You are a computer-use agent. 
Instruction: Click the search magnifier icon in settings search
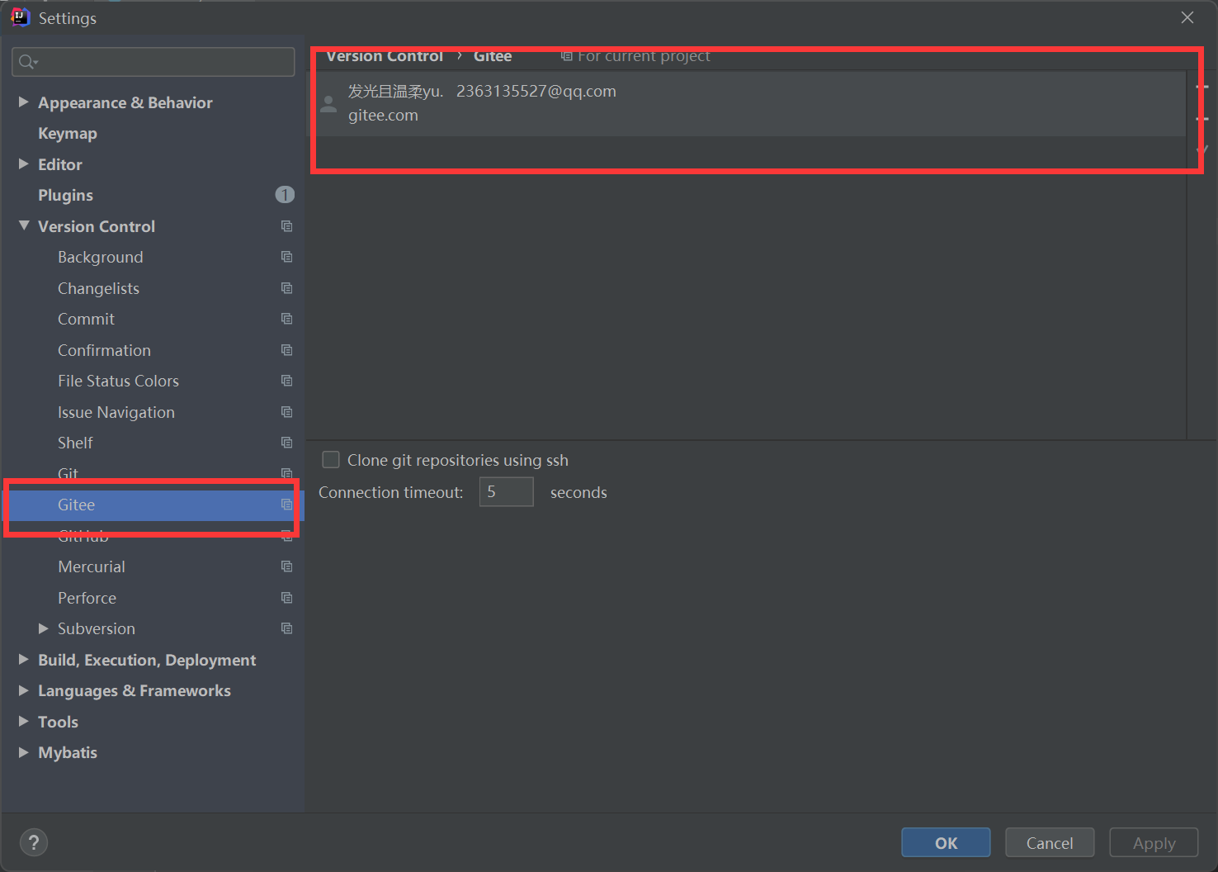28,62
